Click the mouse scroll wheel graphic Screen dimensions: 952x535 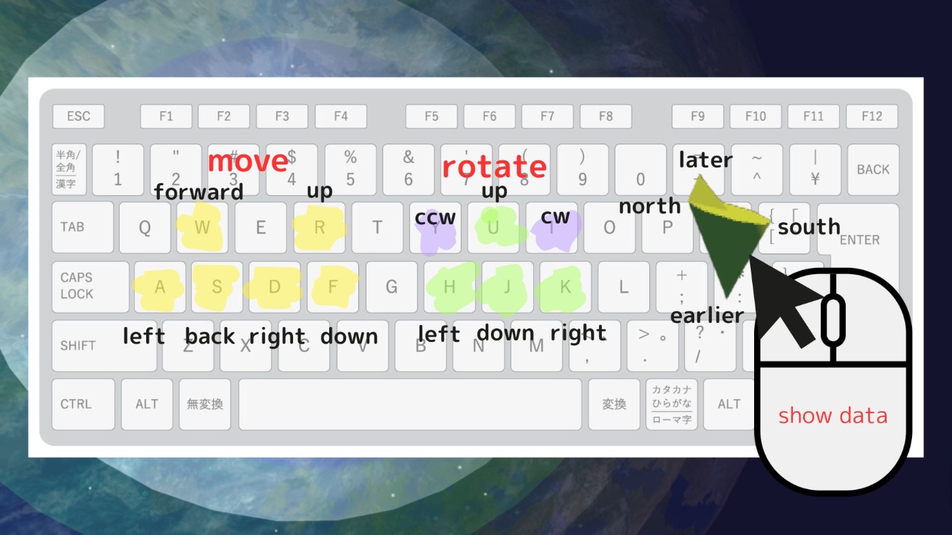(x=833, y=320)
